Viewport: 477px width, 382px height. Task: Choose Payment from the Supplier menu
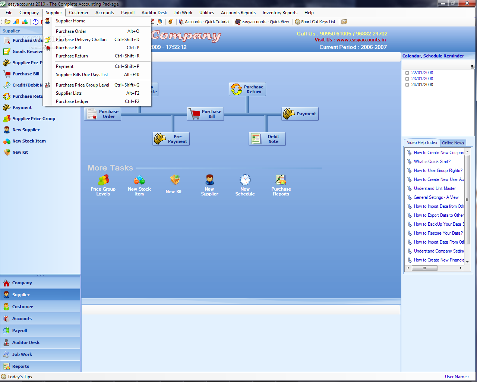tap(97, 66)
